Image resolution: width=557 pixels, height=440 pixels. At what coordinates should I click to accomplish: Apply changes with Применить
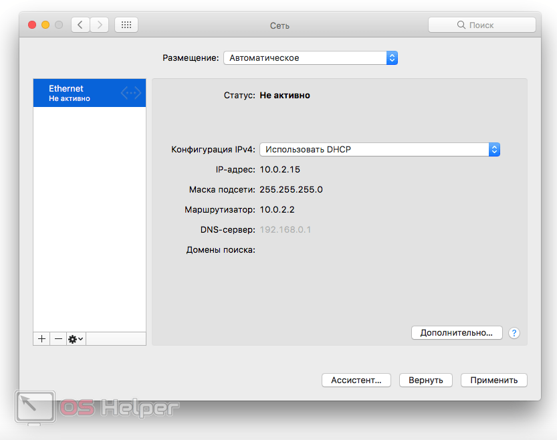(493, 380)
